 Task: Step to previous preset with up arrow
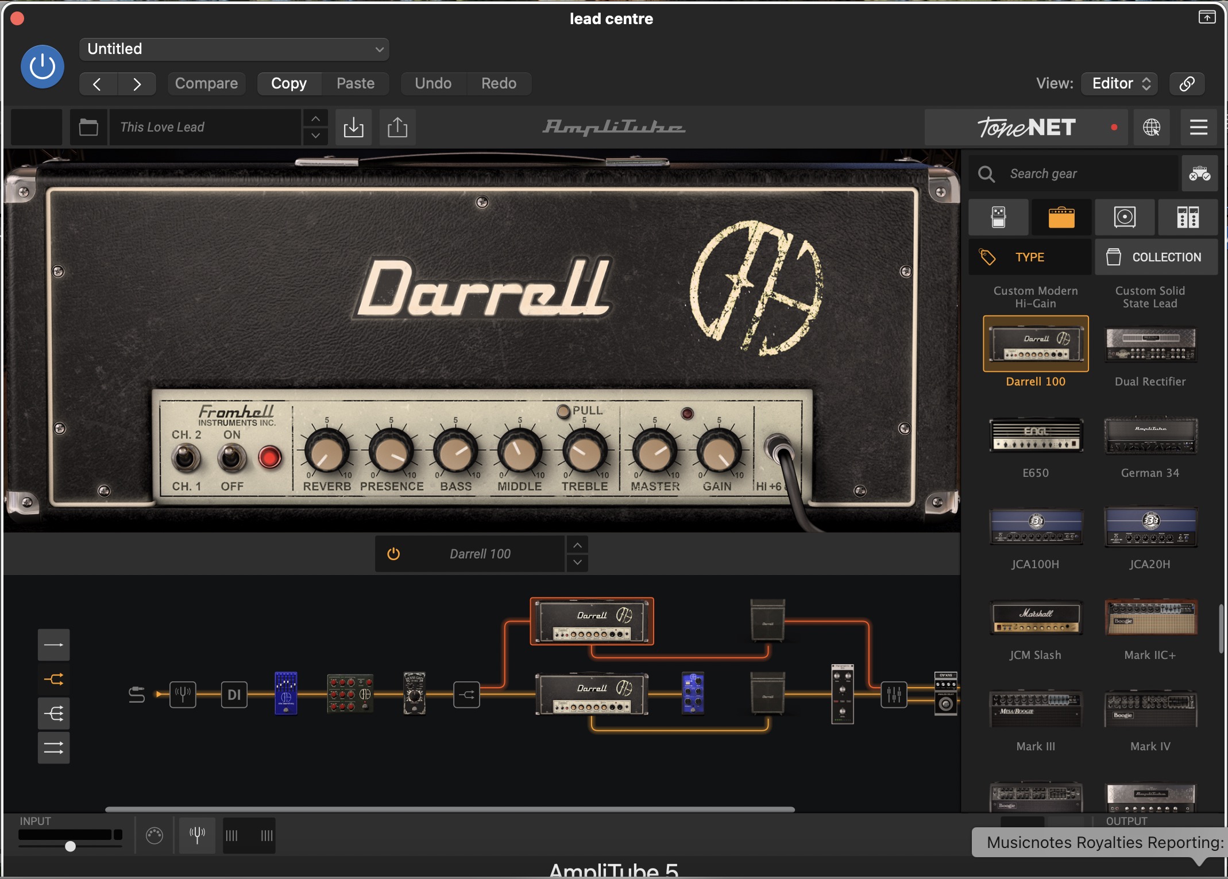tap(315, 118)
